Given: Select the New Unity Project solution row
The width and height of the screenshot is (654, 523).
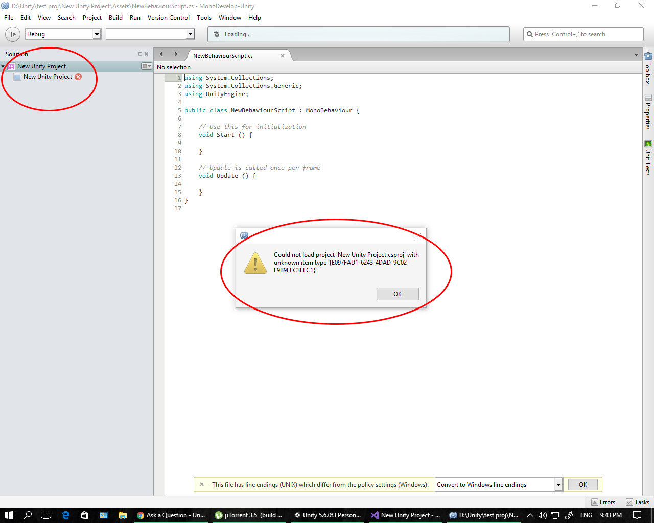Looking at the screenshot, I should [x=77, y=66].
